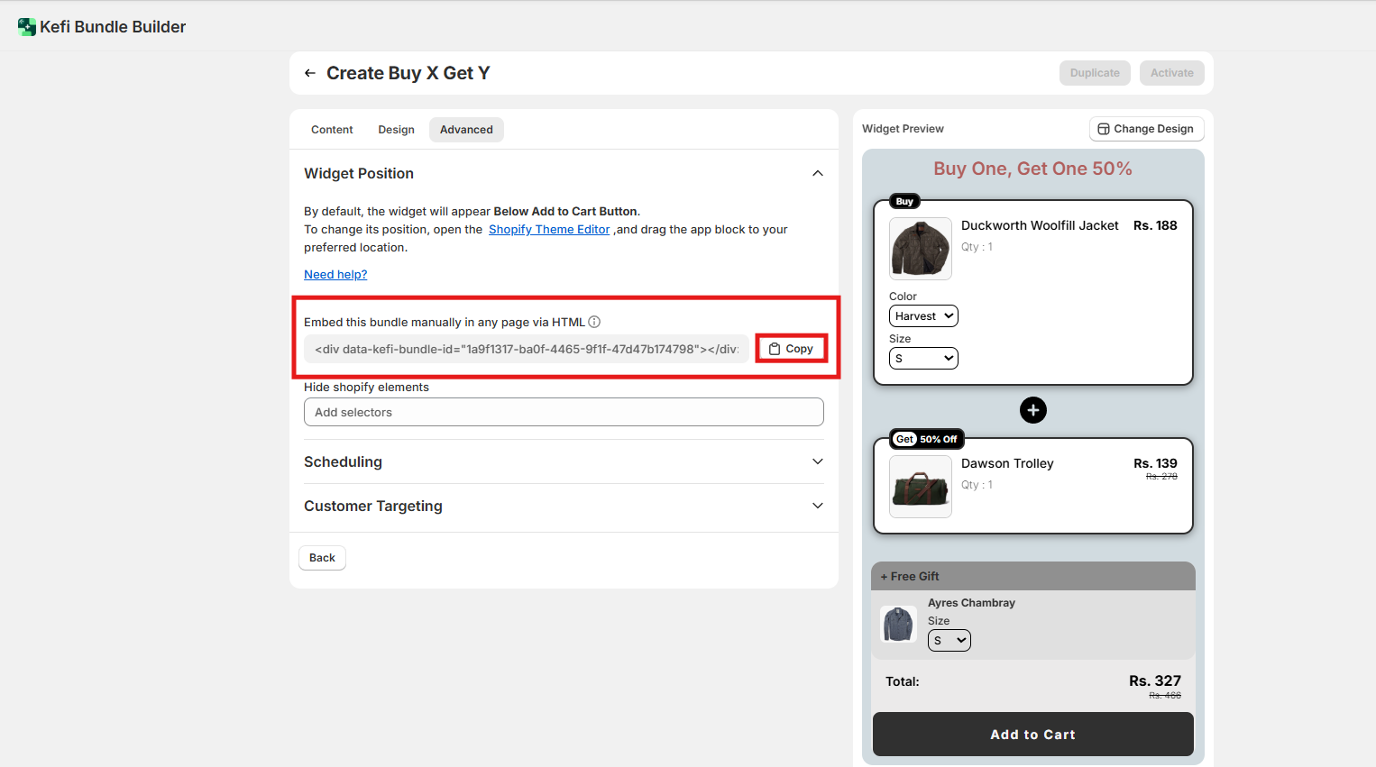Image resolution: width=1376 pixels, height=767 pixels.
Task: Click the Duckworth Woolfill Jacket thumbnail
Action: click(920, 248)
